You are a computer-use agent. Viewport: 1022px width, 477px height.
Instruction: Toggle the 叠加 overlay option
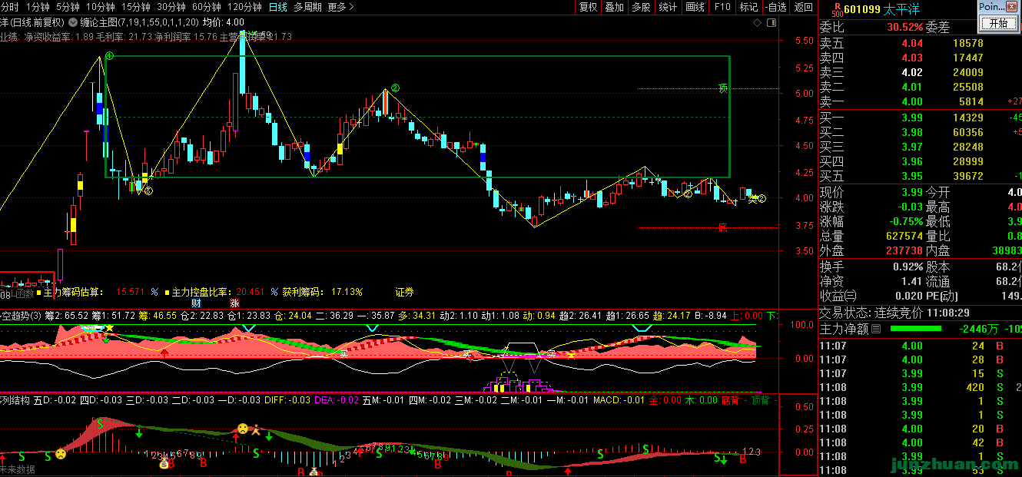(x=614, y=7)
